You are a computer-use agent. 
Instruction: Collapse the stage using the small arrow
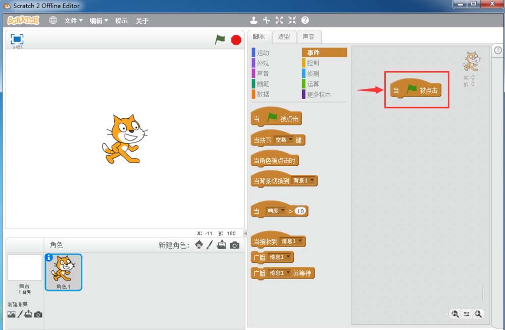(x=245, y=233)
